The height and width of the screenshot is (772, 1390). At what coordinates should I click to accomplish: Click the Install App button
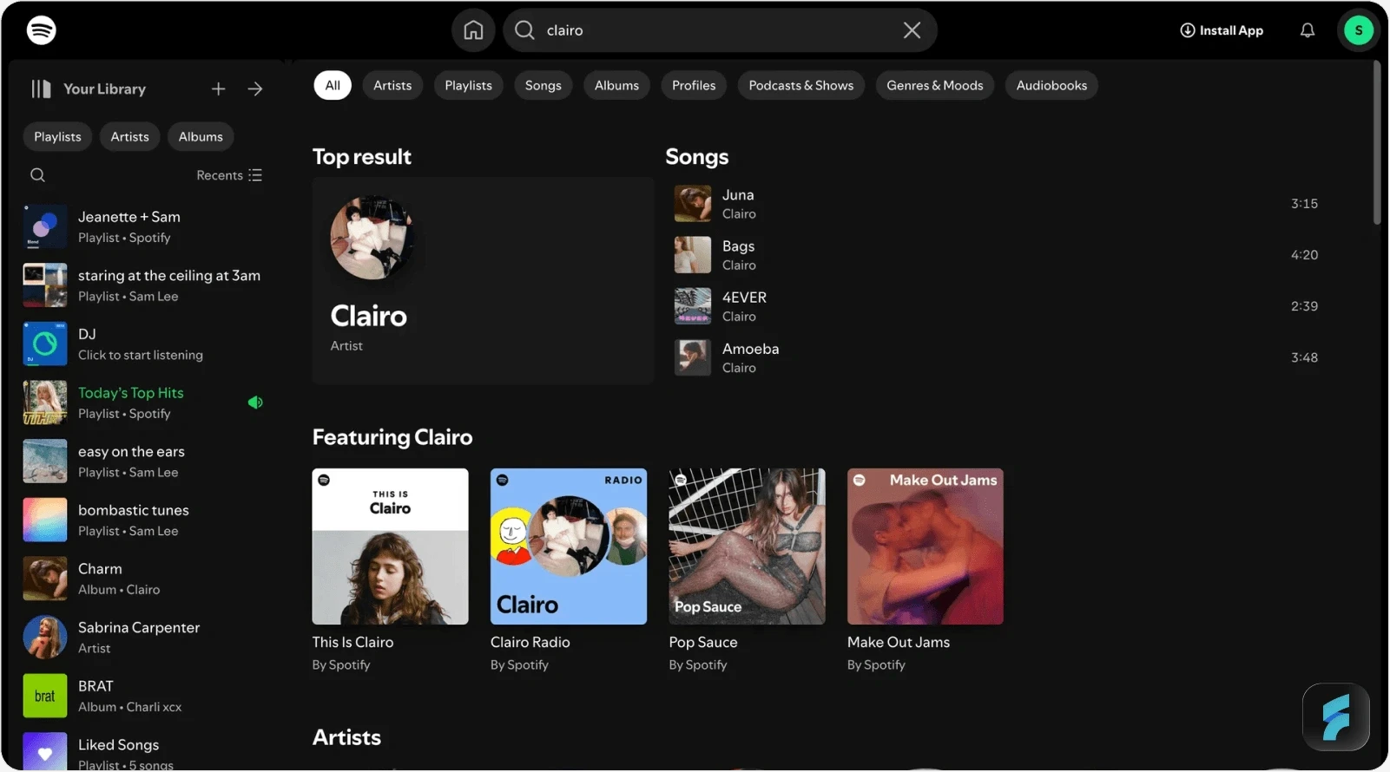click(x=1222, y=30)
